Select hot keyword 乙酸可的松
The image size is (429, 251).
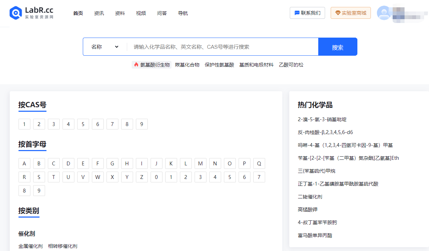[291, 65]
